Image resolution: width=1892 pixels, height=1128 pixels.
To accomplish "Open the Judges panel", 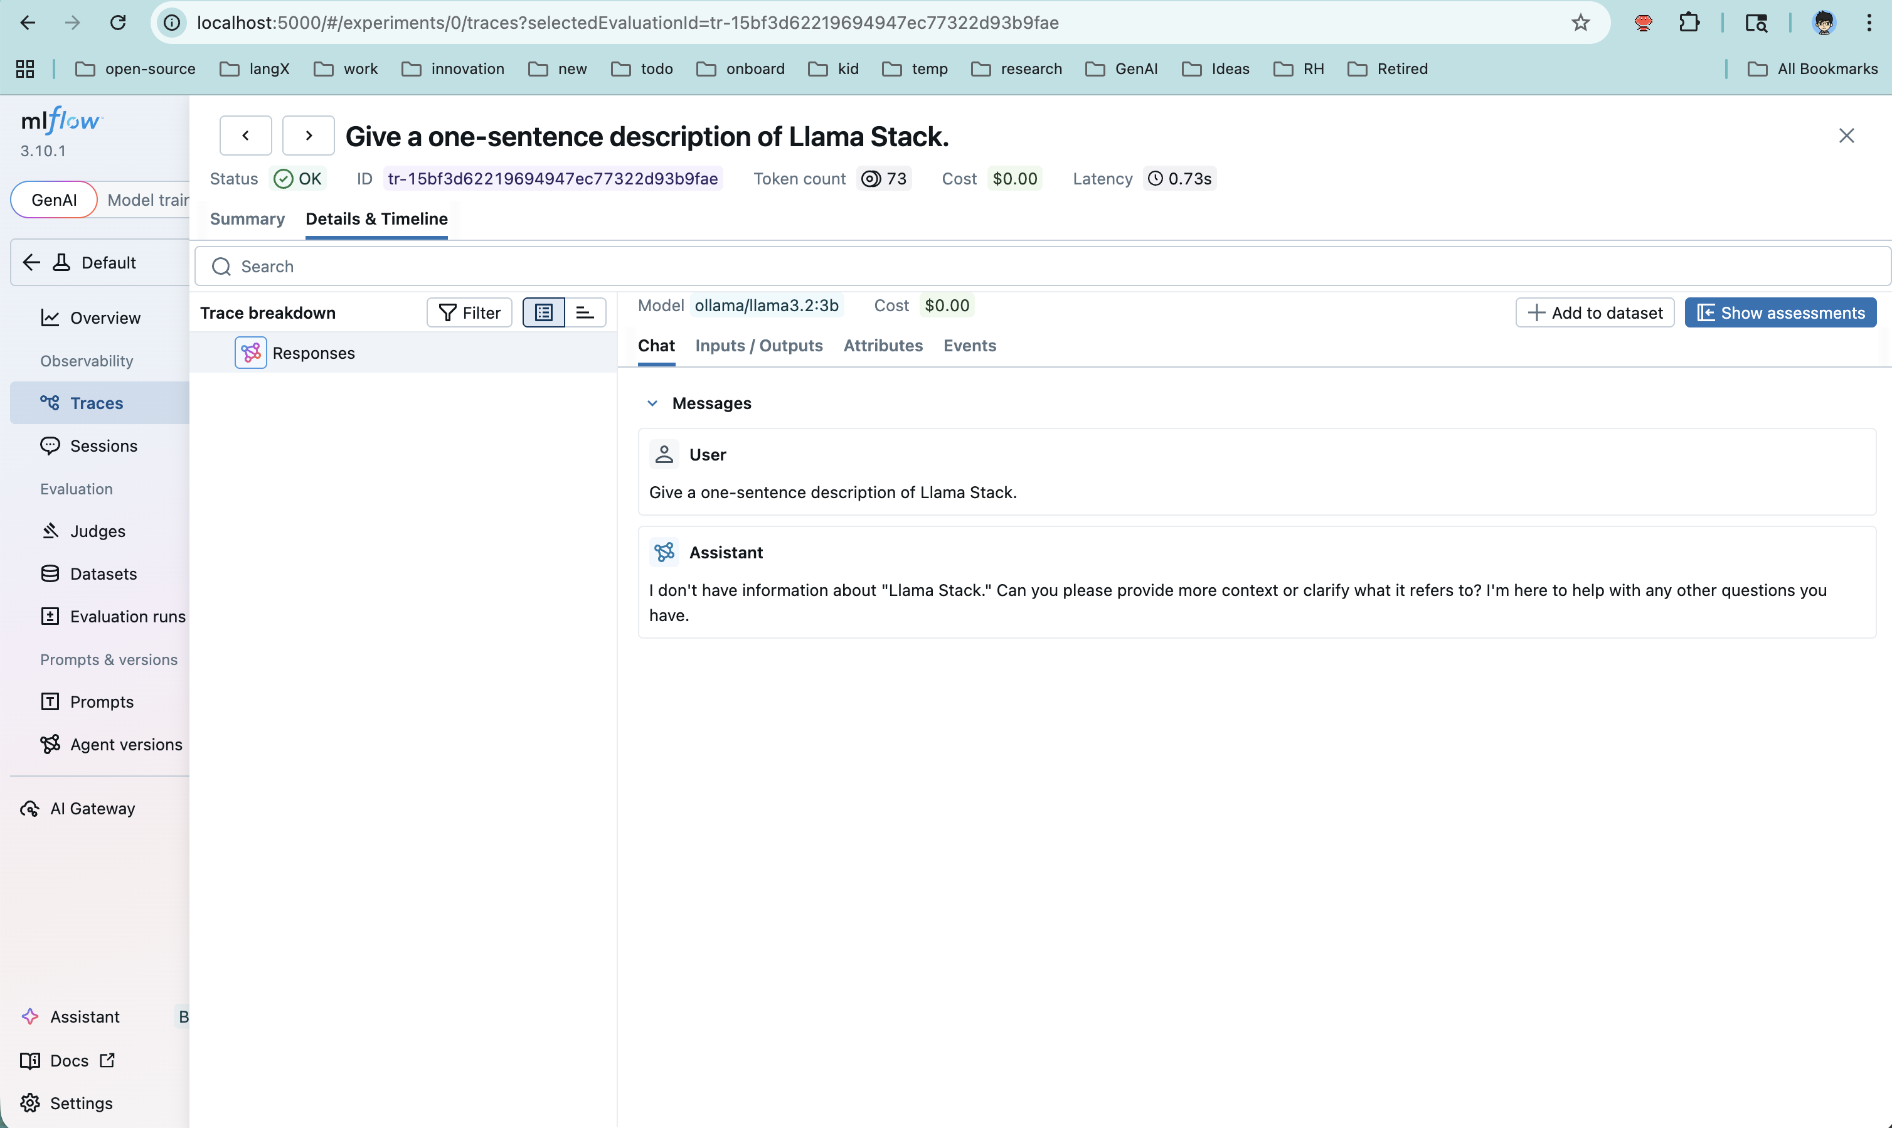I will pyautogui.click(x=97, y=531).
